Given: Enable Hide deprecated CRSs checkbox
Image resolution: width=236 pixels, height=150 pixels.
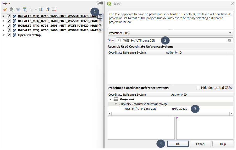Looking at the screenshot, I should tap(198, 88).
